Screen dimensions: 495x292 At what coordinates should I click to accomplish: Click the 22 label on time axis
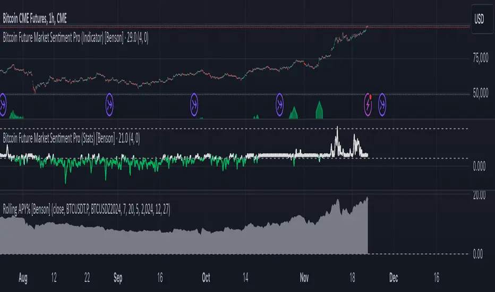click(87, 278)
